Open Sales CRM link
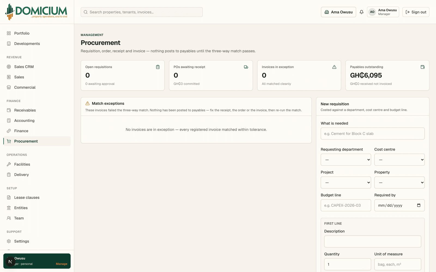This screenshot has width=436, height=272. coord(37,67)
